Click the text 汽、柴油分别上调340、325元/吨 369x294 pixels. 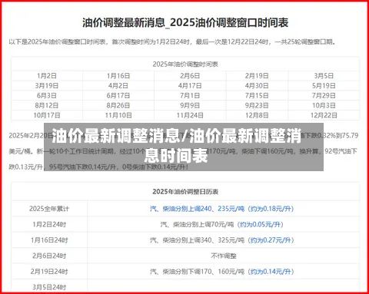[x=197, y=240]
